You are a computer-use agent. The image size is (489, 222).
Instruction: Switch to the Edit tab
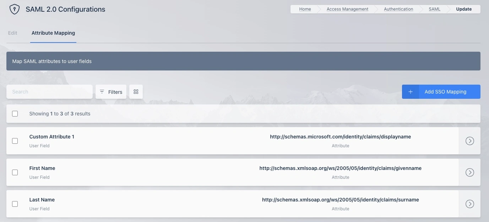pyautogui.click(x=12, y=33)
